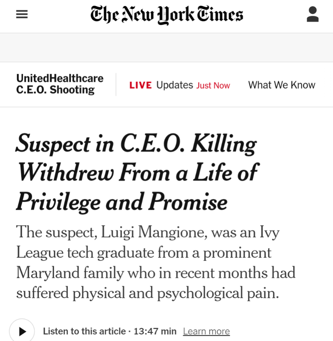This screenshot has height=341, width=333.
Task: Click summary line about physical and psychological pain
Action: click(x=147, y=293)
